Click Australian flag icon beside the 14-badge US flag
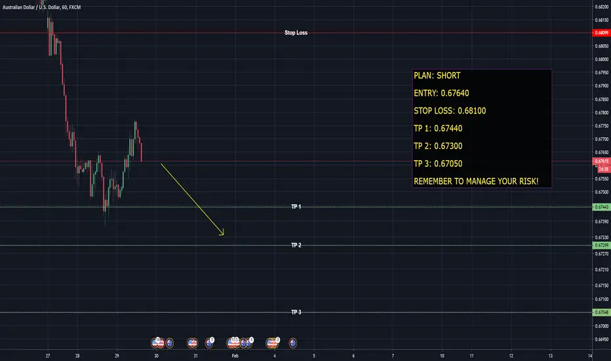611x361 pixels. click(170, 343)
